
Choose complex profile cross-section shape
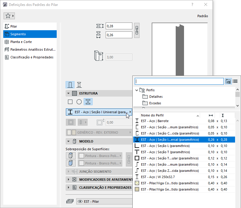(88, 102)
